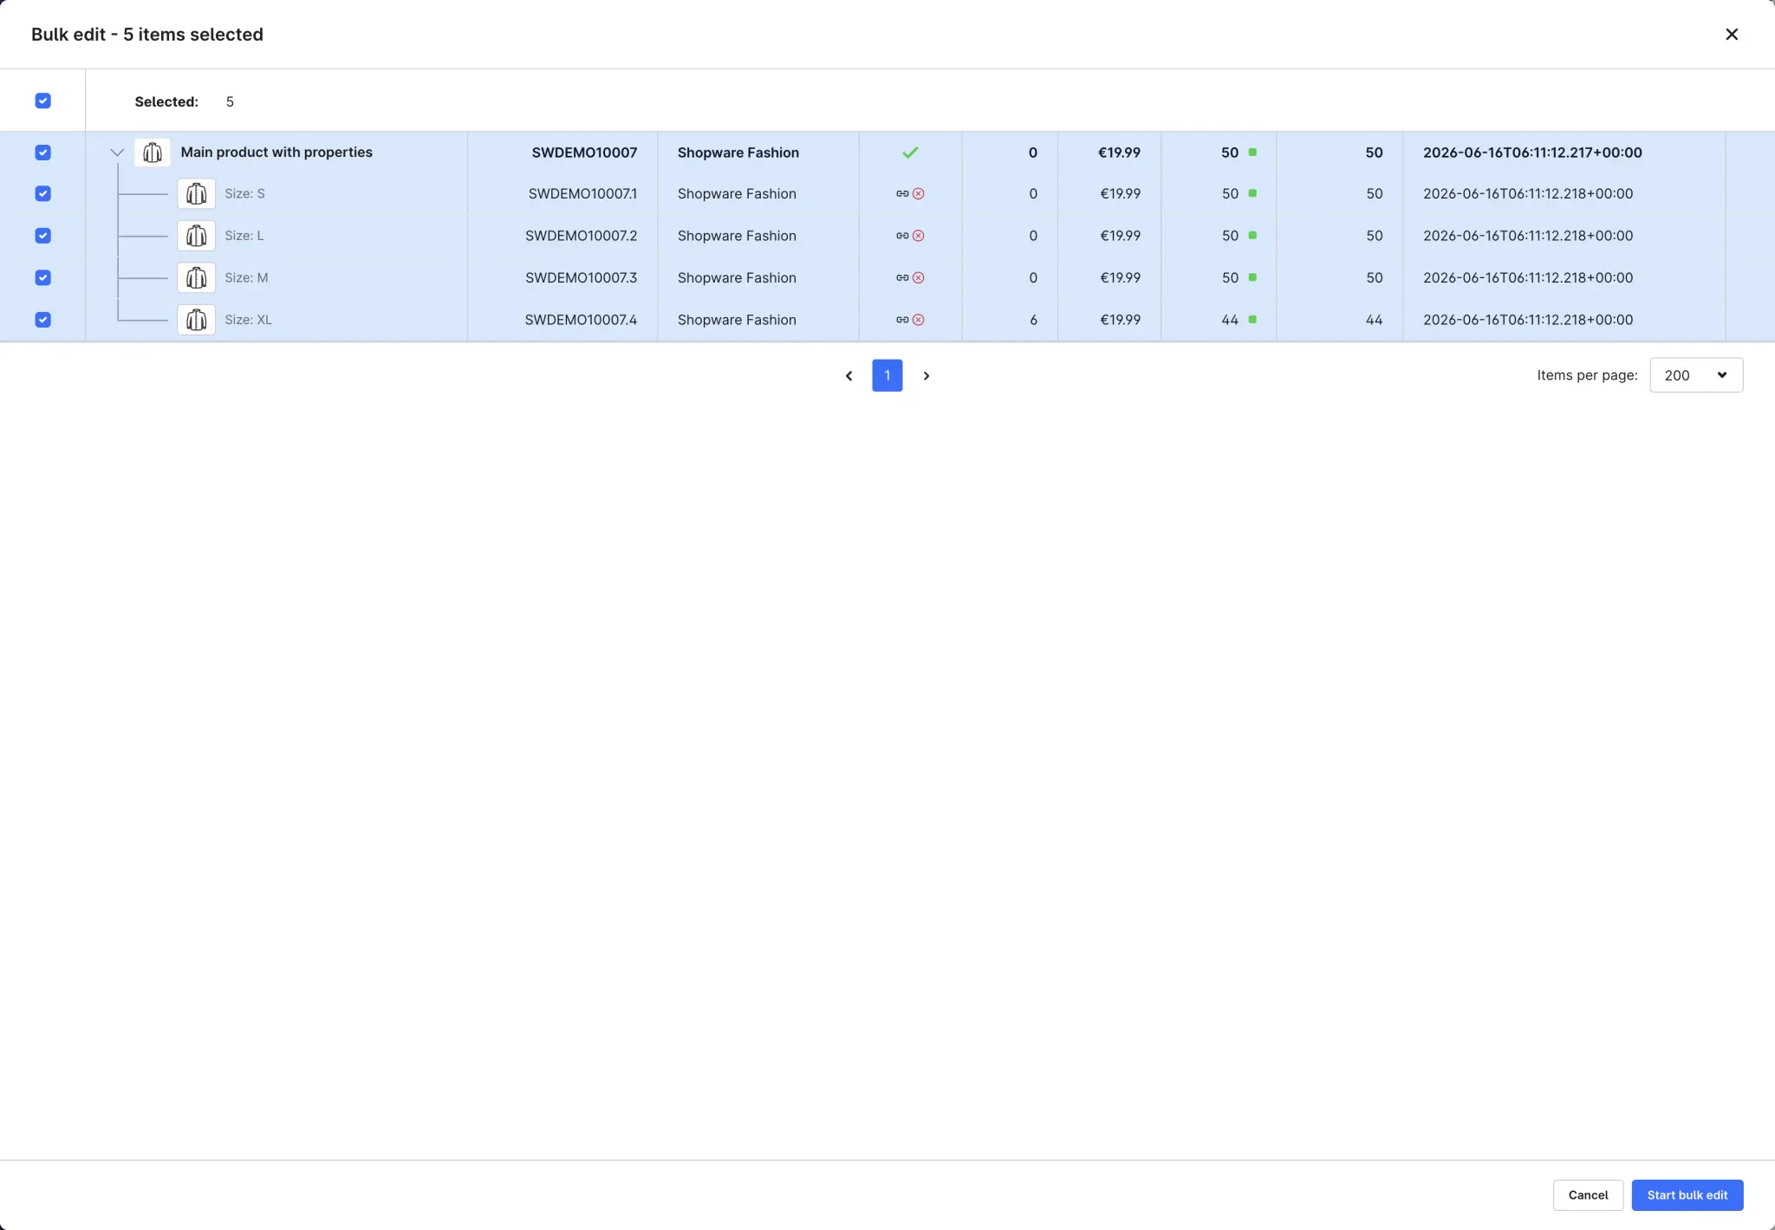Uncheck the Size: M row checkbox
The height and width of the screenshot is (1230, 1775).
pyautogui.click(x=42, y=277)
